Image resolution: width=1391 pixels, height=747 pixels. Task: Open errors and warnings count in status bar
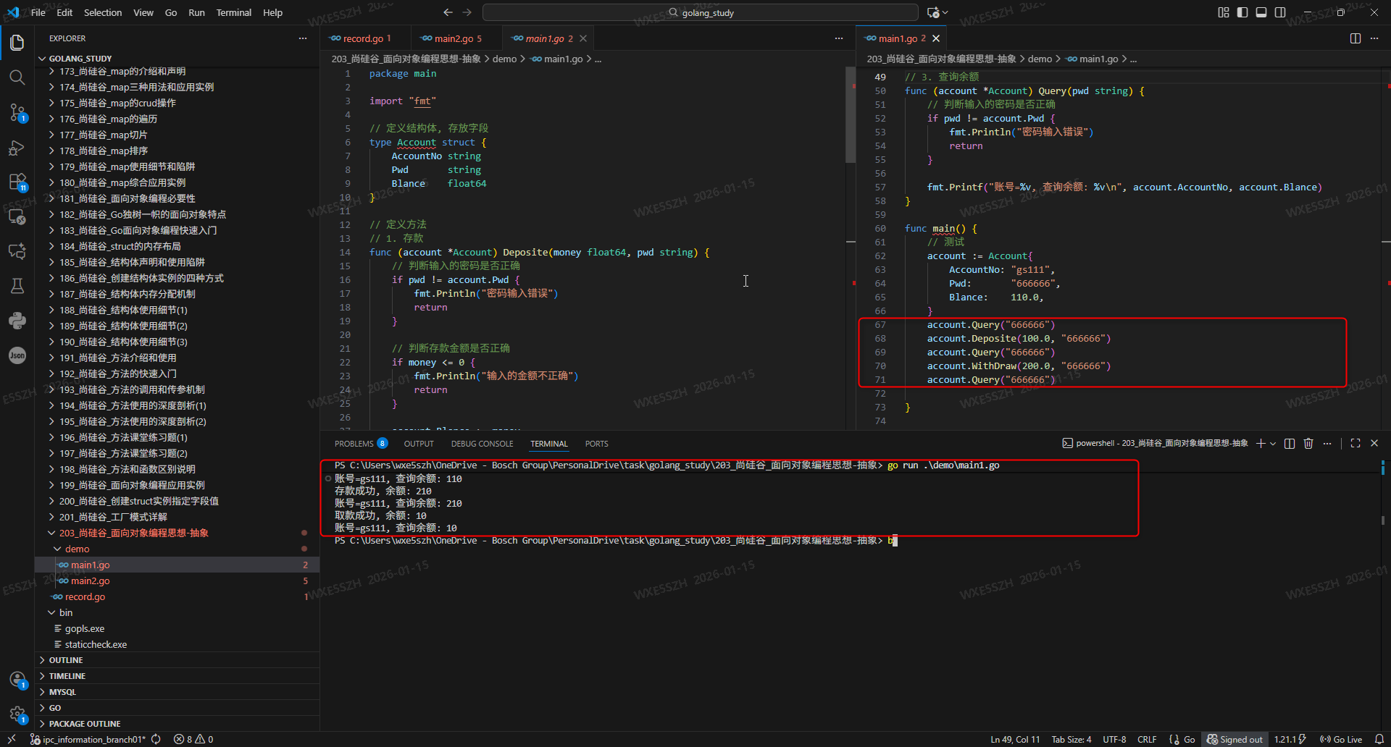coord(193,740)
